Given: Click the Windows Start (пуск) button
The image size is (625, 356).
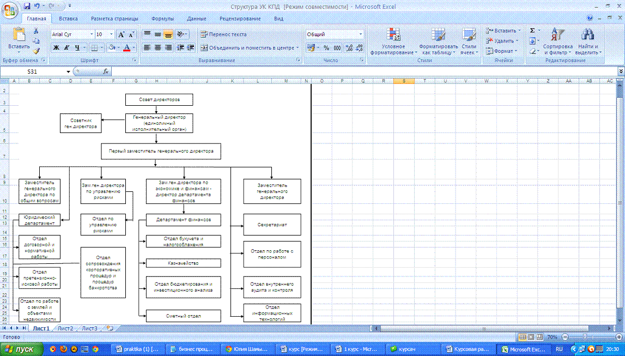Looking at the screenshot, I should (x=20, y=349).
